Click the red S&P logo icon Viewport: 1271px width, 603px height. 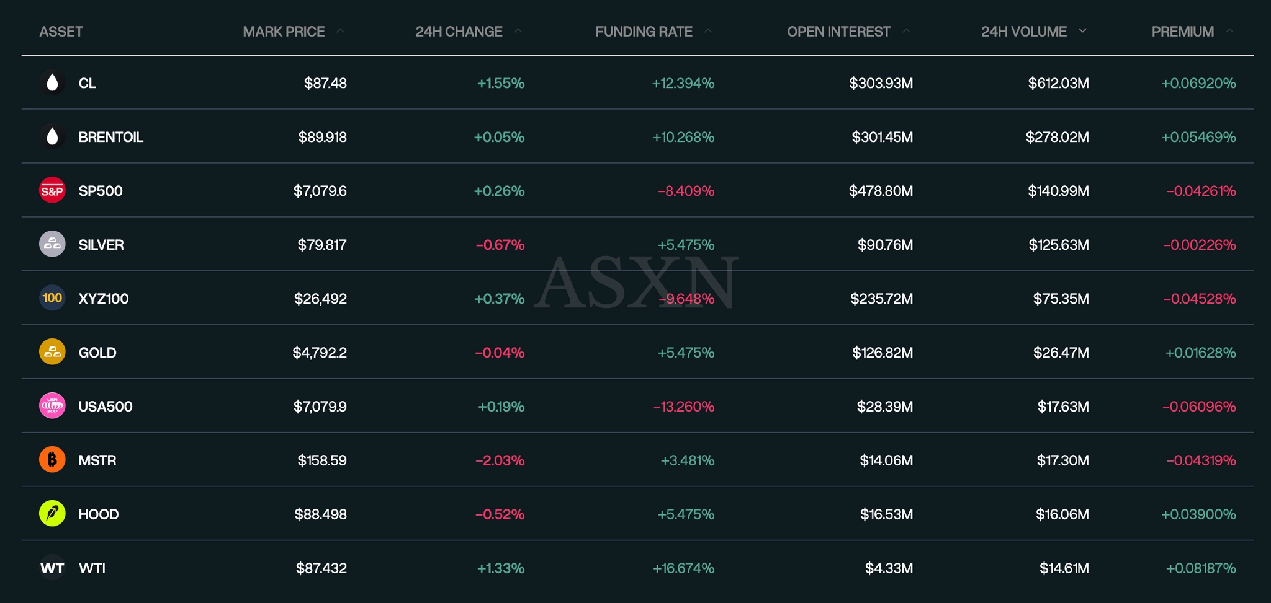pyautogui.click(x=52, y=191)
